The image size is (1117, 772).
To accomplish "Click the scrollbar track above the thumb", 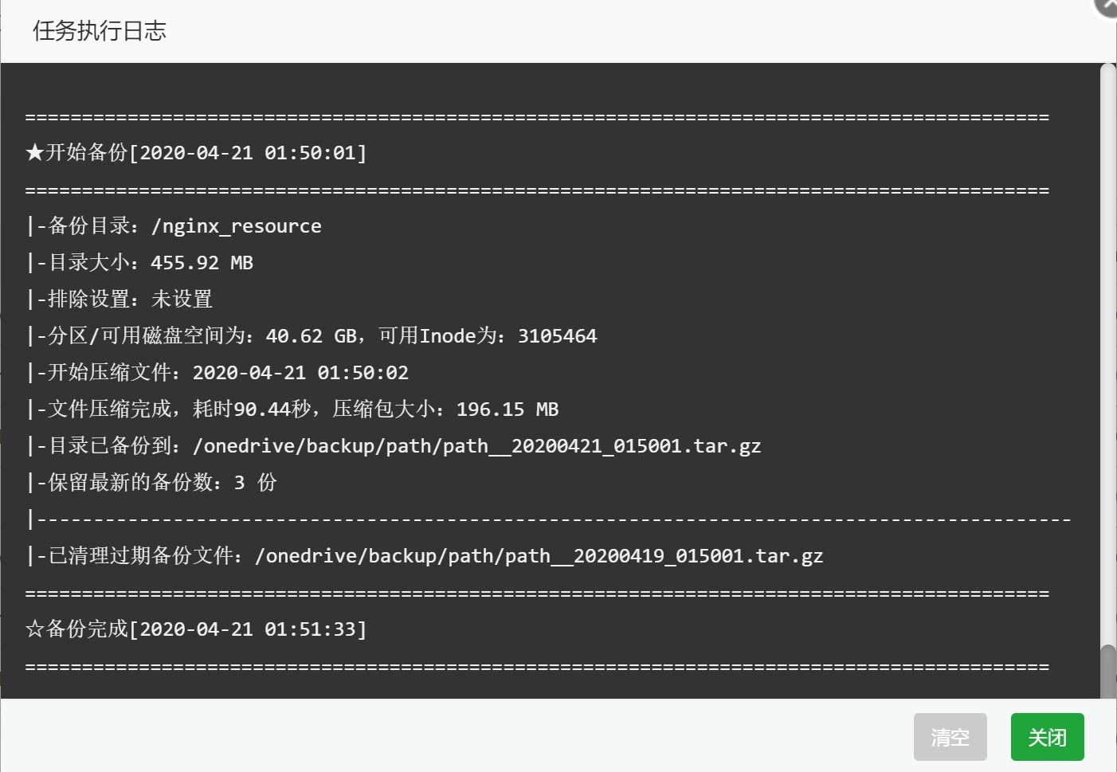I will click(x=1107, y=351).
